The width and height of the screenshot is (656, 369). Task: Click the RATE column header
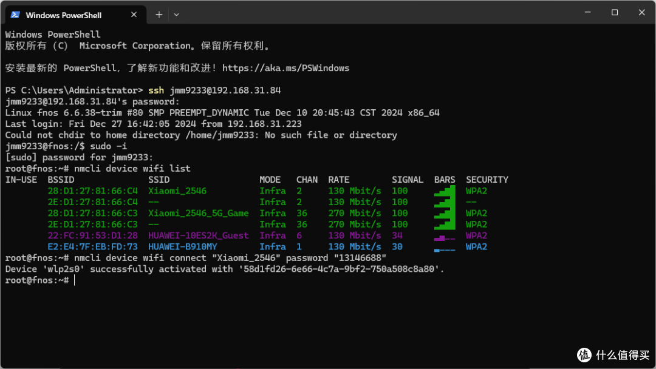(x=339, y=180)
